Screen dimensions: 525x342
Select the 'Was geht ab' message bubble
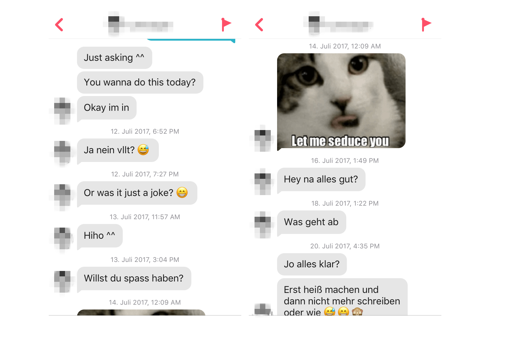[312, 222]
